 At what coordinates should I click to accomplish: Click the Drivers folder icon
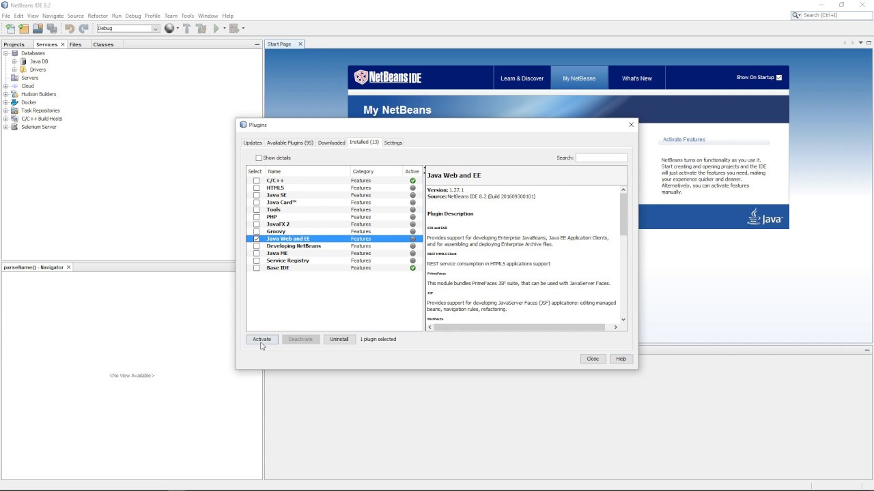pos(23,70)
